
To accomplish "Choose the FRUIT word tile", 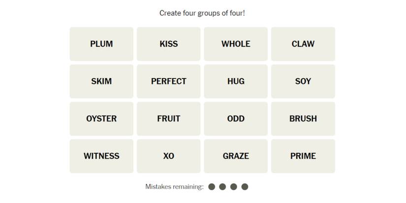I will 168,118.
